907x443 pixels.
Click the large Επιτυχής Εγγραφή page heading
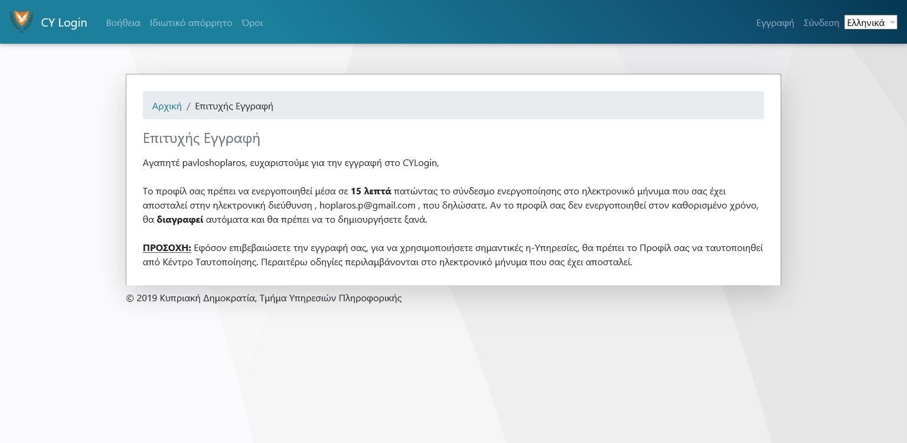coord(201,138)
